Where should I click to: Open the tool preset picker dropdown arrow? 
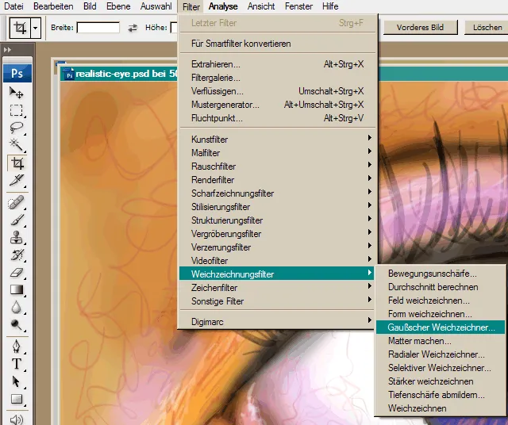36,29
